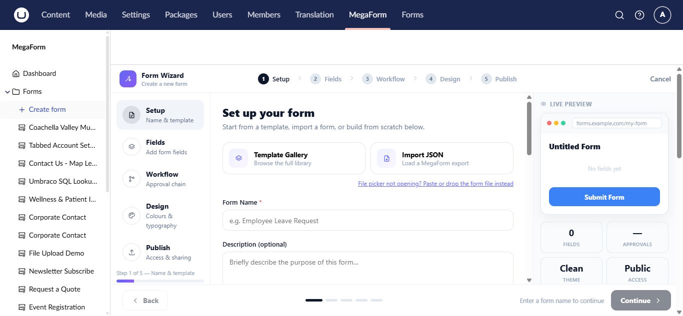Click form icon beside File Upload Demo
Viewport: 683px width, 316px height.
[x=21, y=253]
